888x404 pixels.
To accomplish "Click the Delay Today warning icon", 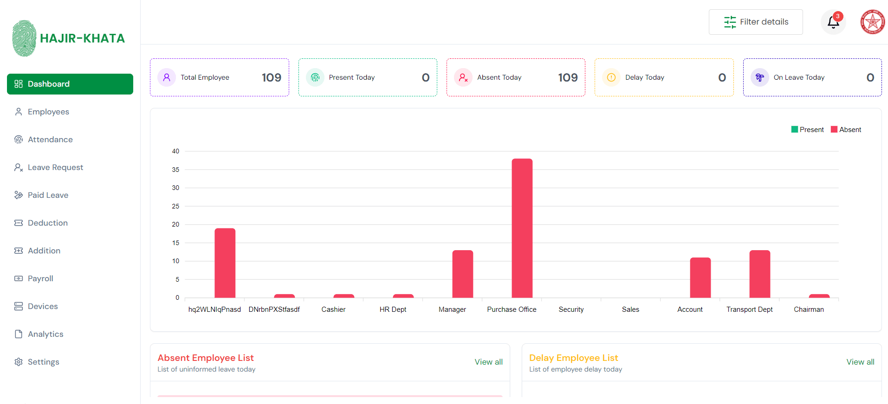I will point(611,77).
